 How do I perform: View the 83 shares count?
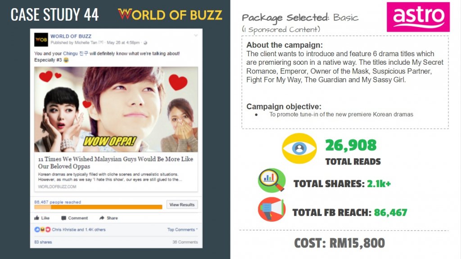43,242
